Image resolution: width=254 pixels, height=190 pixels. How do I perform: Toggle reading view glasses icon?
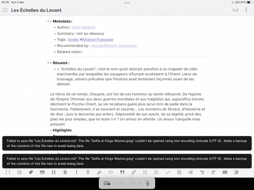point(235,10)
